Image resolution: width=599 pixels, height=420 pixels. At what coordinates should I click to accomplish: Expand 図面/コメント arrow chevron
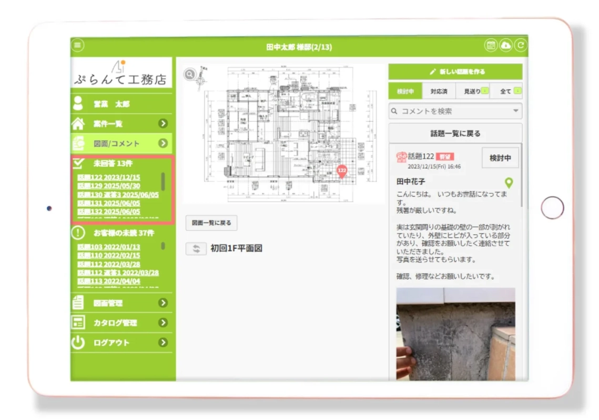click(163, 143)
